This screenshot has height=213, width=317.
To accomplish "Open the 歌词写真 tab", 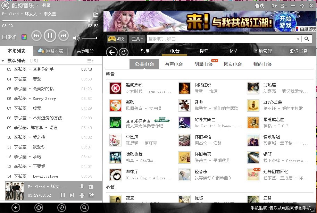I will [298, 51].
